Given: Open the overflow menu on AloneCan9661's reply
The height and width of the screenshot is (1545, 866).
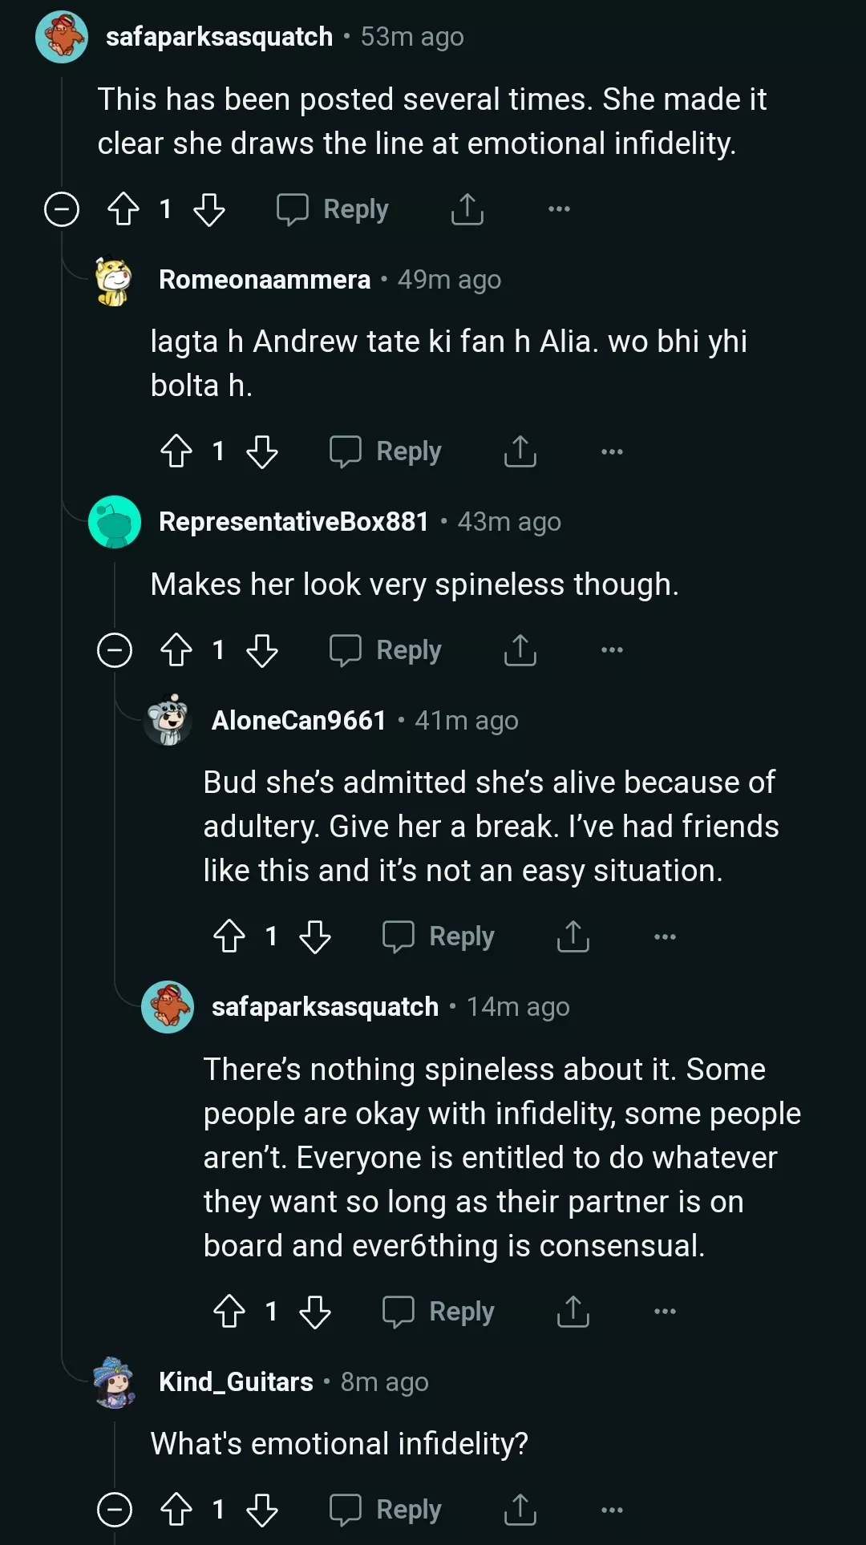Looking at the screenshot, I should point(664,936).
